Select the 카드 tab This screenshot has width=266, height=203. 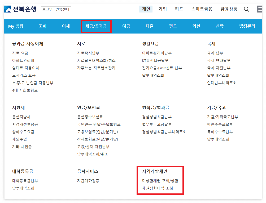pos(179,9)
